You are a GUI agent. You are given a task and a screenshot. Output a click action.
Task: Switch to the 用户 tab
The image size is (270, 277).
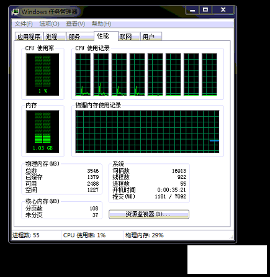click(x=151, y=37)
